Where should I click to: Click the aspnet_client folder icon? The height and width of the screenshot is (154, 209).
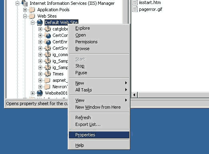47,80
